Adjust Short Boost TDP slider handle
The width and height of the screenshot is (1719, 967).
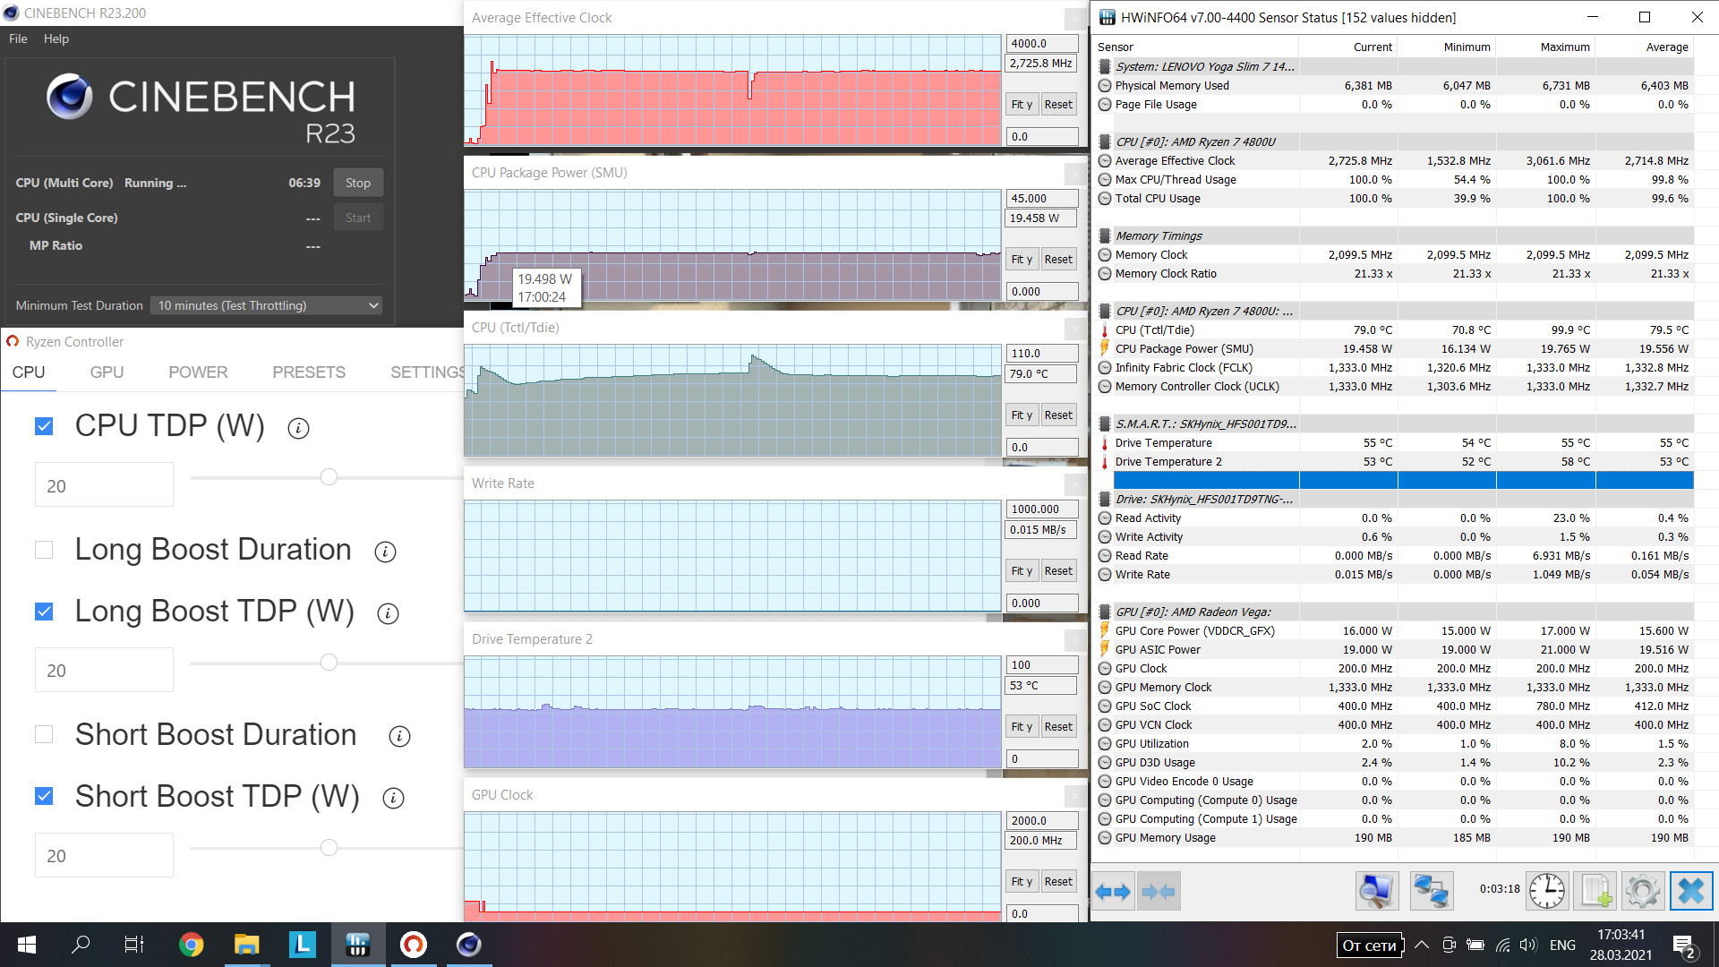pos(329,847)
